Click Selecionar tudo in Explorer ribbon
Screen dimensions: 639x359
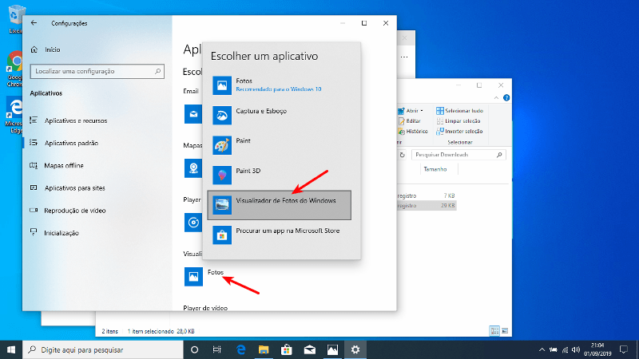461,111
